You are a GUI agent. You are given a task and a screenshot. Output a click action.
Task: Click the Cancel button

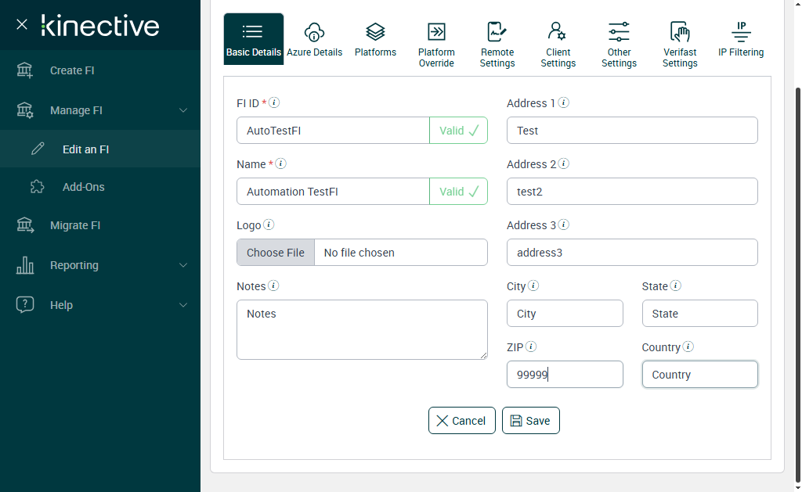click(x=462, y=421)
